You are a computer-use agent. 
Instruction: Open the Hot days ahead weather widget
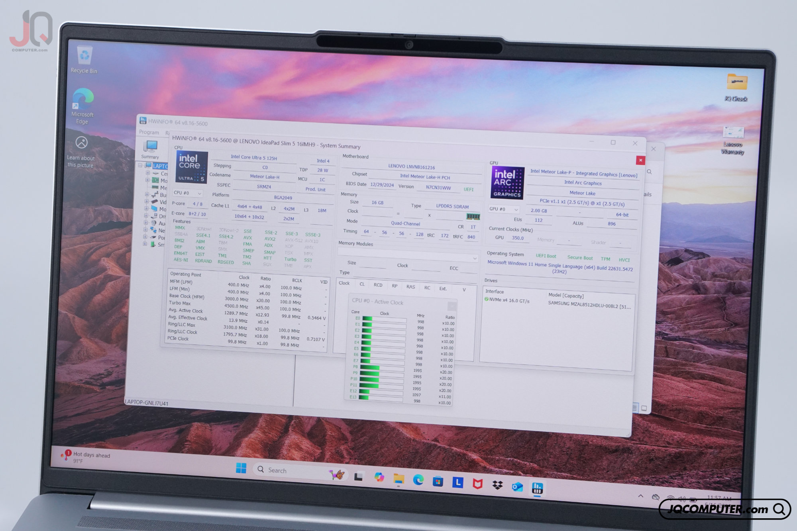coord(85,457)
